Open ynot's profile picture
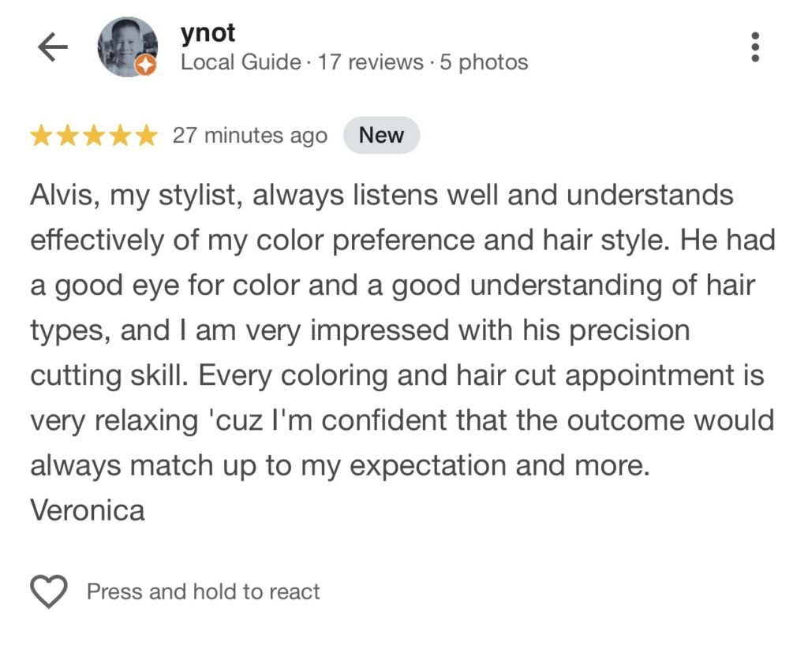The width and height of the screenshot is (808, 653). (126, 47)
